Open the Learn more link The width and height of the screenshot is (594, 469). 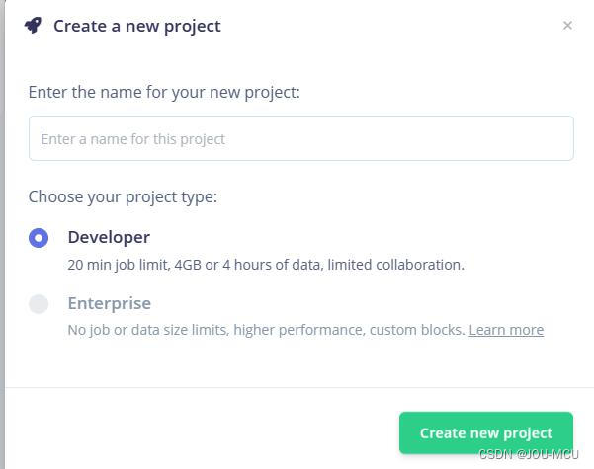(x=506, y=330)
